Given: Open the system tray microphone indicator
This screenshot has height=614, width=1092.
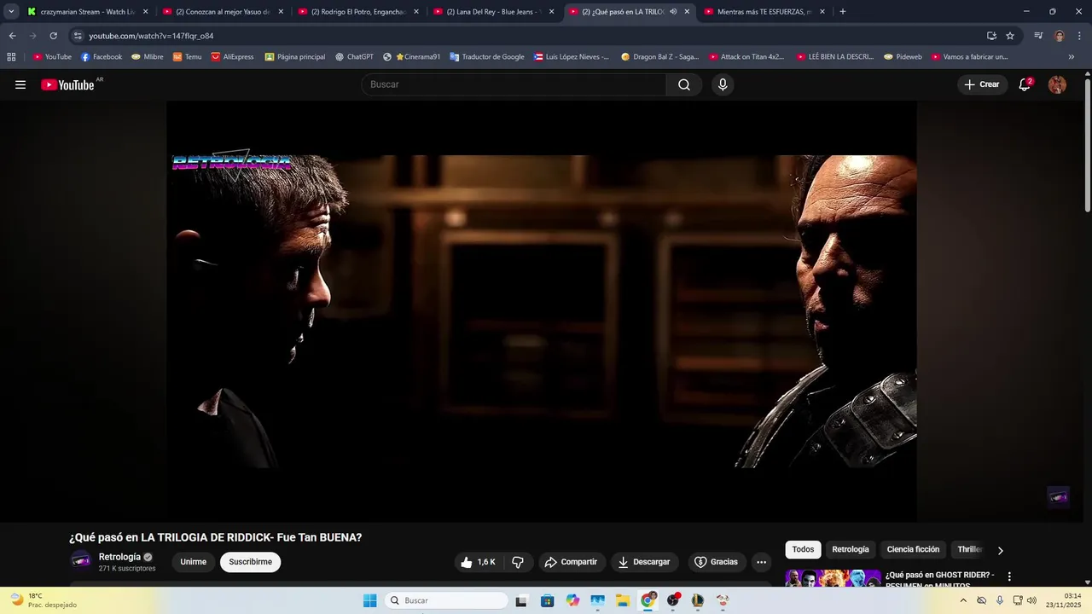Looking at the screenshot, I should [x=1000, y=600].
